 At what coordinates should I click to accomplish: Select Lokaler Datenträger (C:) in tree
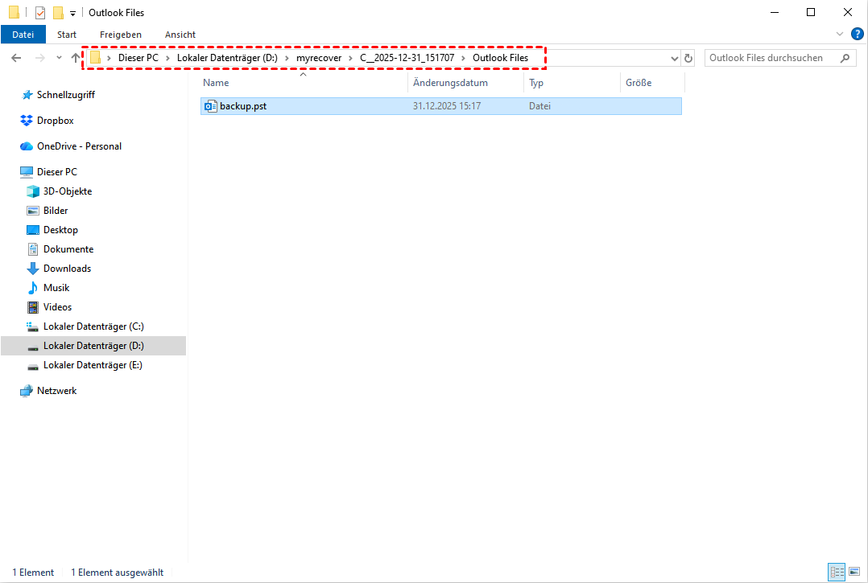pyautogui.click(x=93, y=326)
